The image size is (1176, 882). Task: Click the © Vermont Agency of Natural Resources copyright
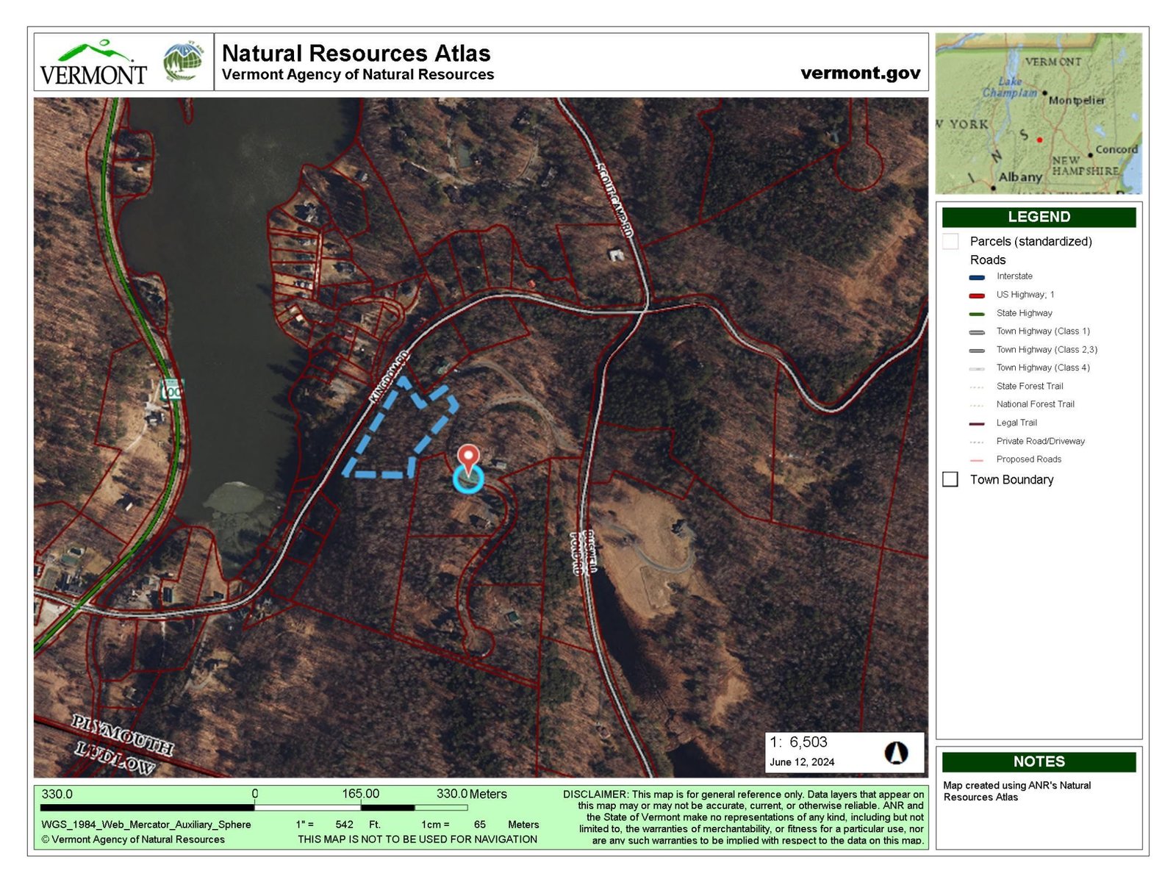click(133, 839)
